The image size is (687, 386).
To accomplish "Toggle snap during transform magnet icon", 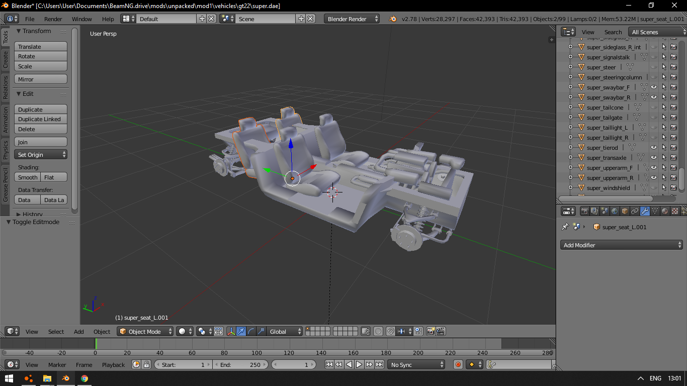I will pyautogui.click(x=390, y=331).
